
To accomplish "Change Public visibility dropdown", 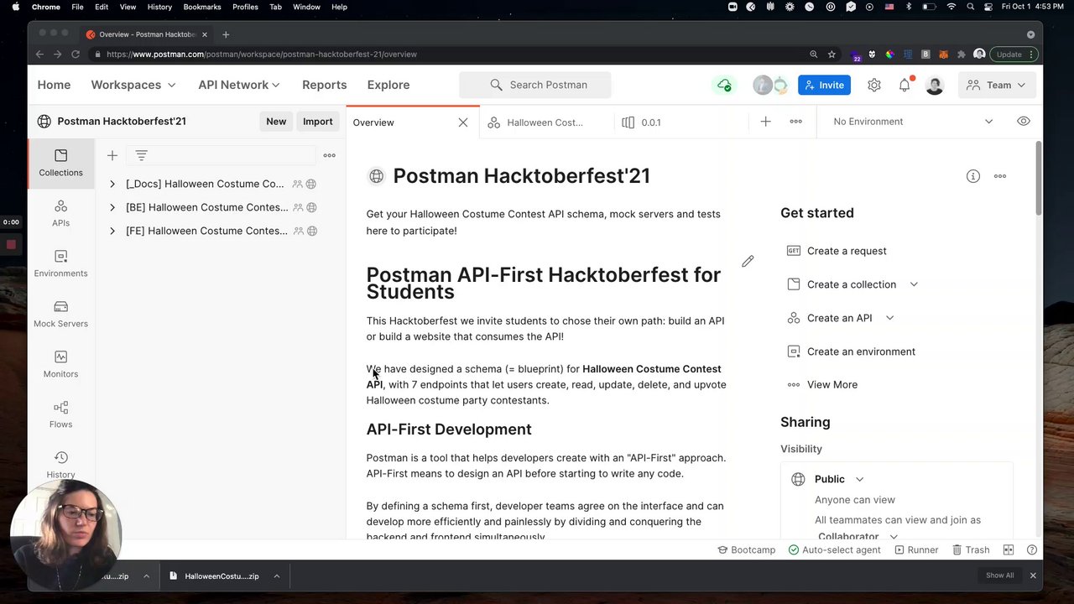I will (x=839, y=479).
